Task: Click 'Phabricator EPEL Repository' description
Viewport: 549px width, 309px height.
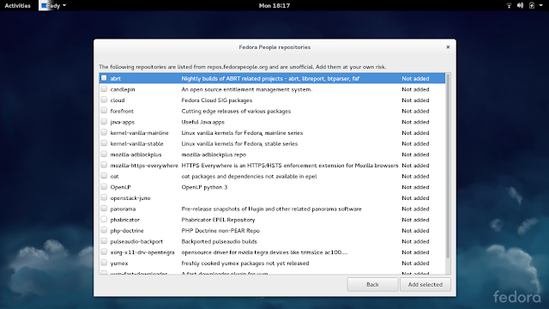Action: [218, 220]
